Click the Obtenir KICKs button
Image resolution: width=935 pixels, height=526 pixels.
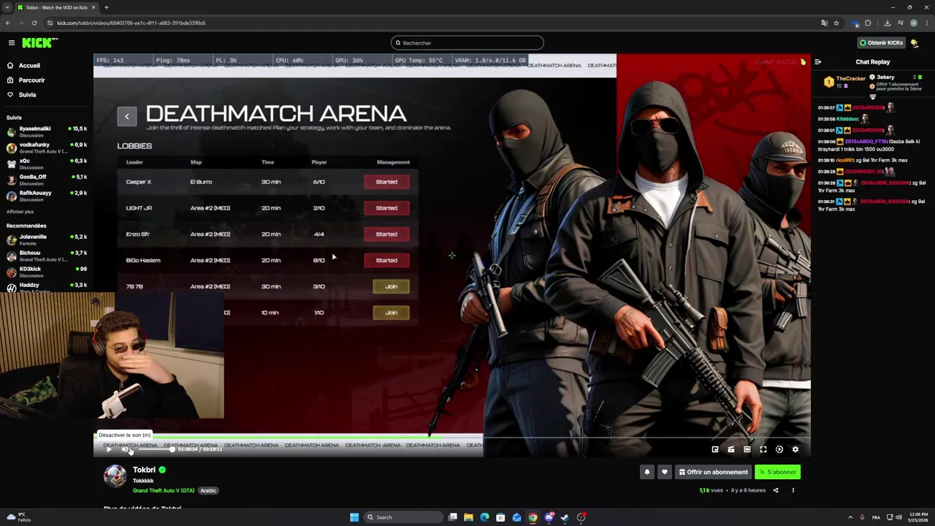(x=881, y=43)
